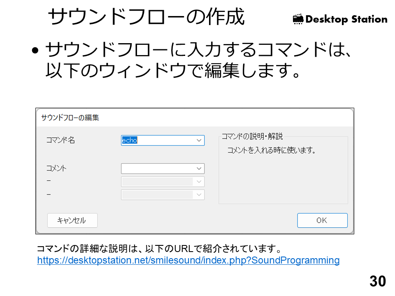Expand the コメント dropdown arrow

pyautogui.click(x=199, y=169)
